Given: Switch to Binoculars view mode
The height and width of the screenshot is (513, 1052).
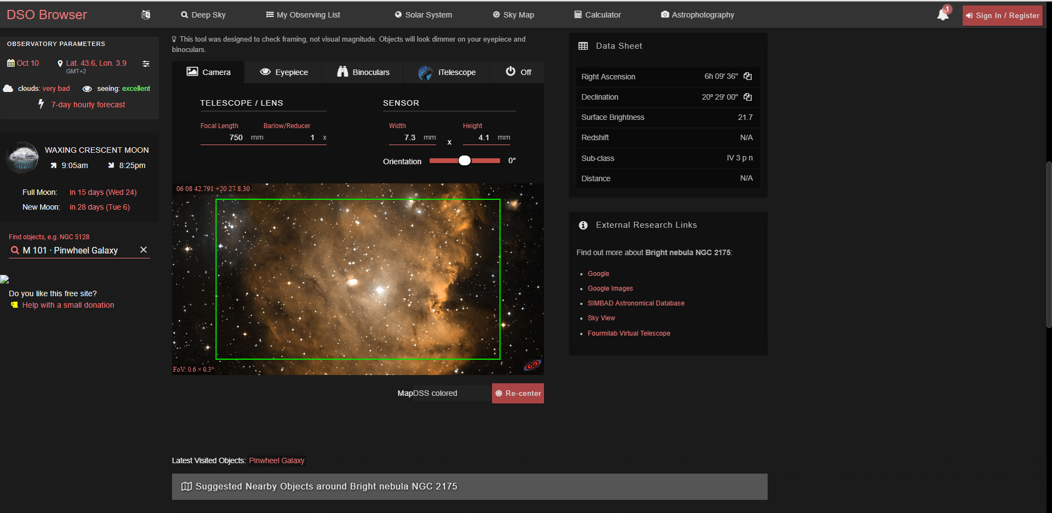Looking at the screenshot, I should coord(363,72).
